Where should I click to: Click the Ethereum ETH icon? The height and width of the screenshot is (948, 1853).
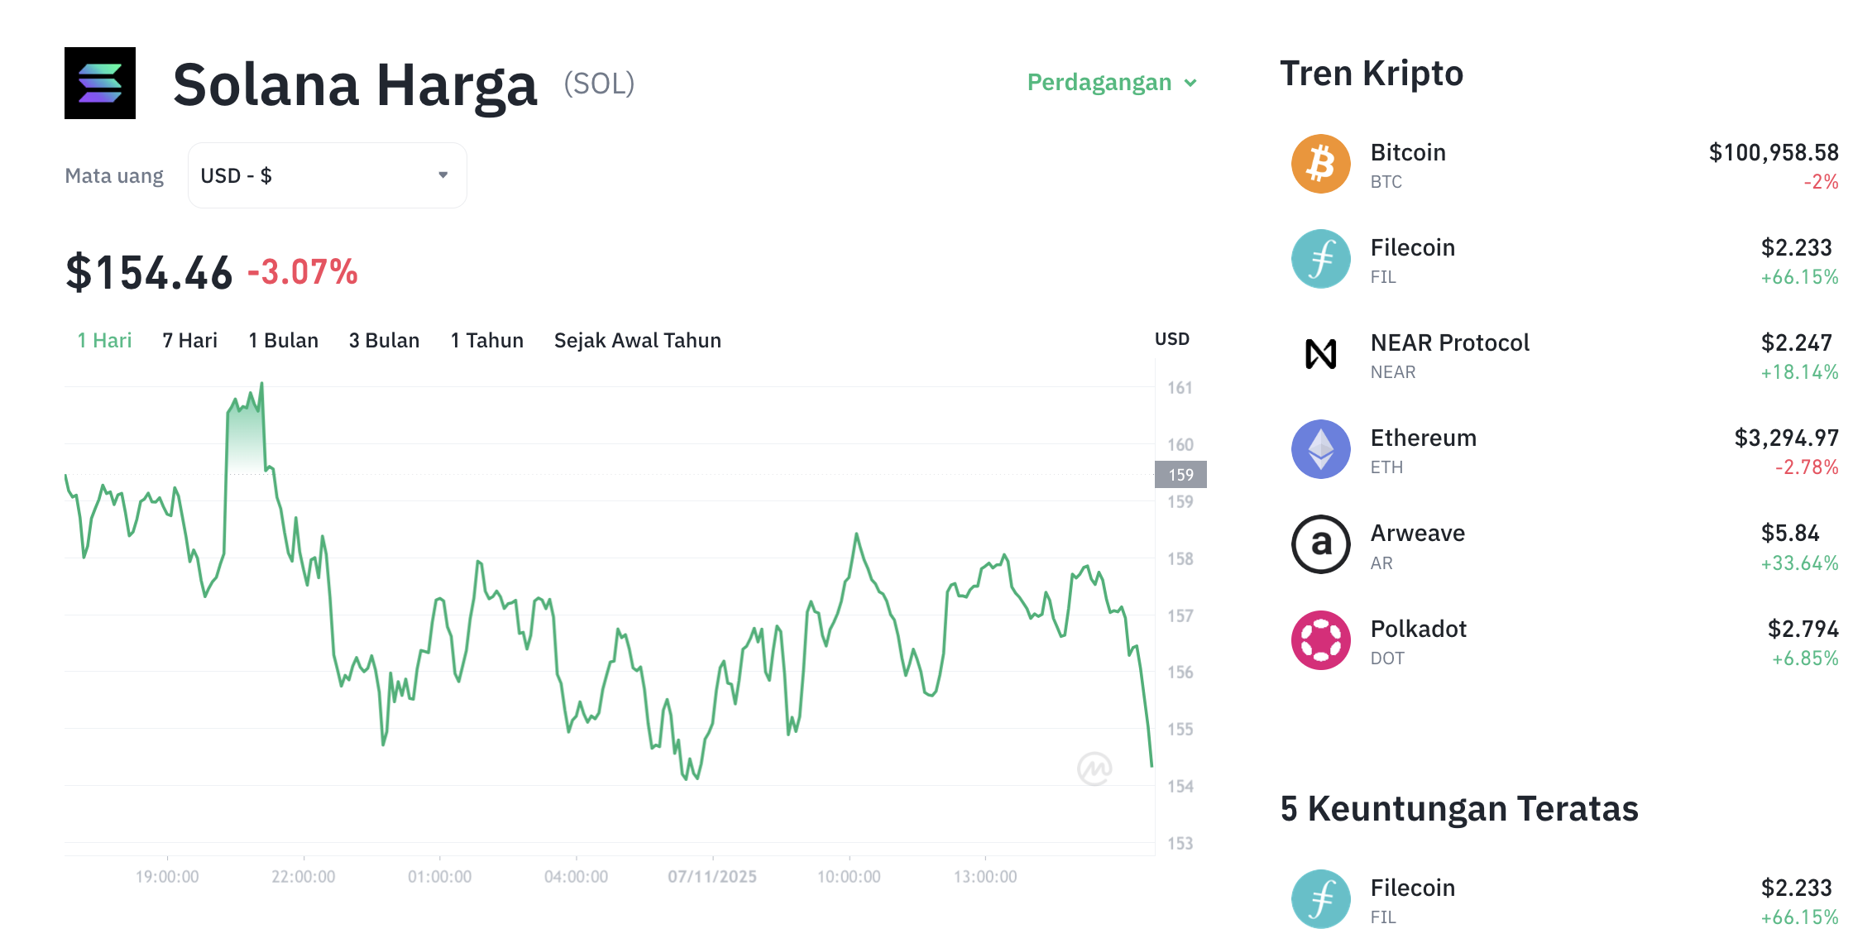(x=1321, y=449)
